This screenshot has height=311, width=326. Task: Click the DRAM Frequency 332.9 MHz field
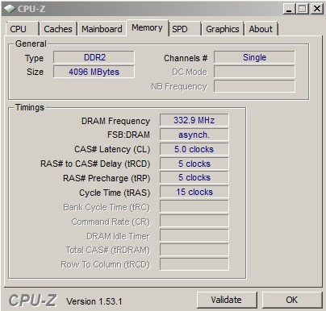coord(194,120)
